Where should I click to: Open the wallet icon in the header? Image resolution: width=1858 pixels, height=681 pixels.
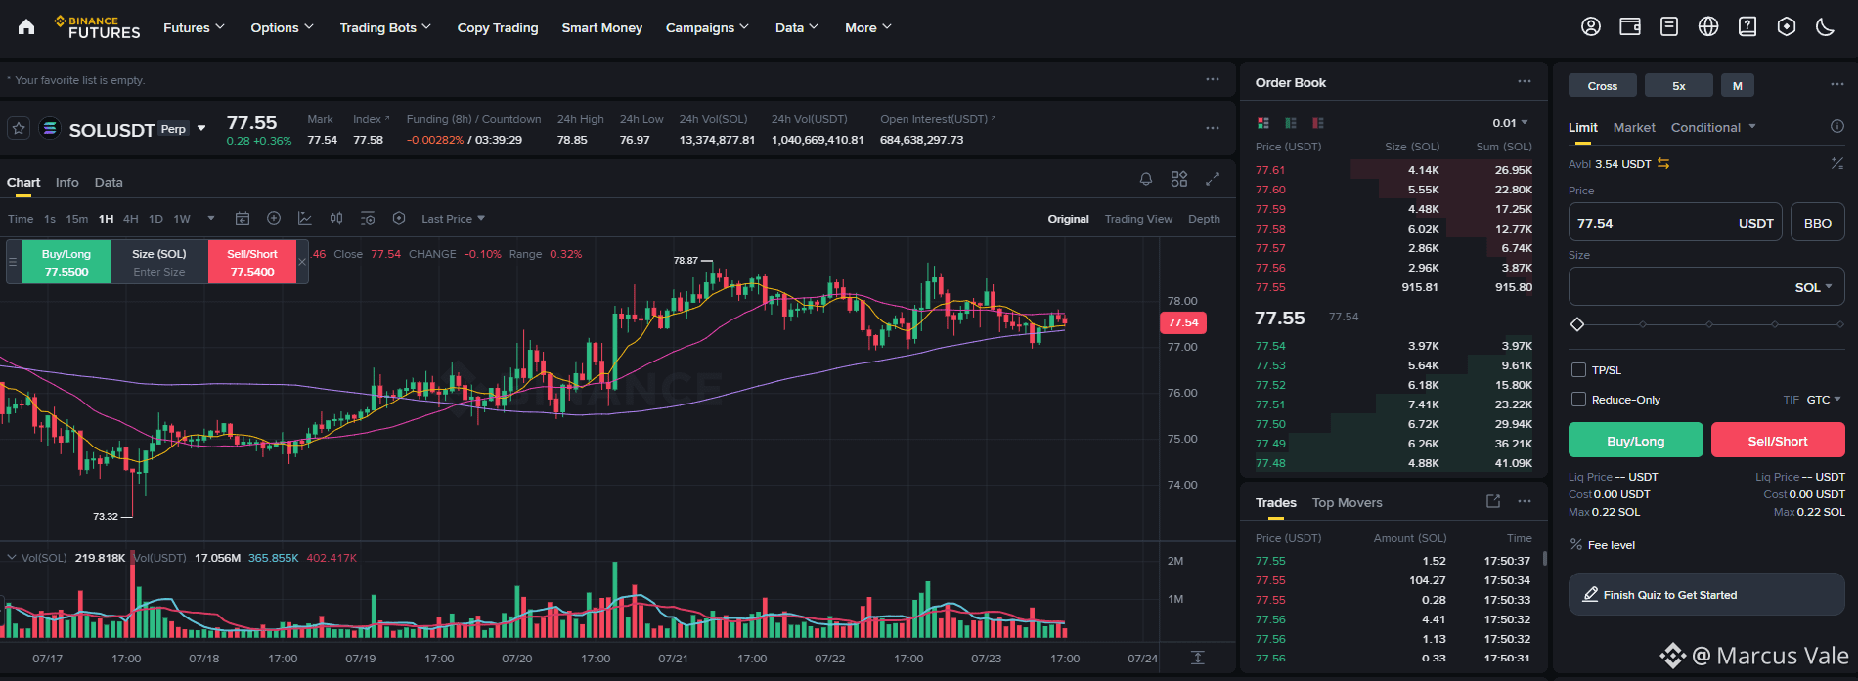point(1630,27)
